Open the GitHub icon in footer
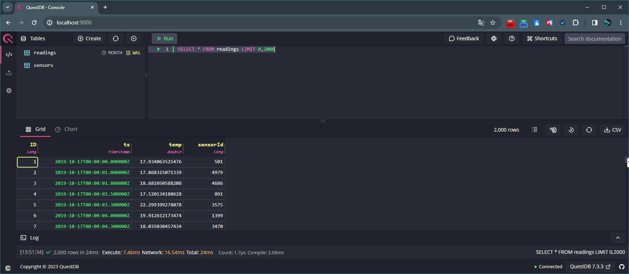 click(622, 267)
